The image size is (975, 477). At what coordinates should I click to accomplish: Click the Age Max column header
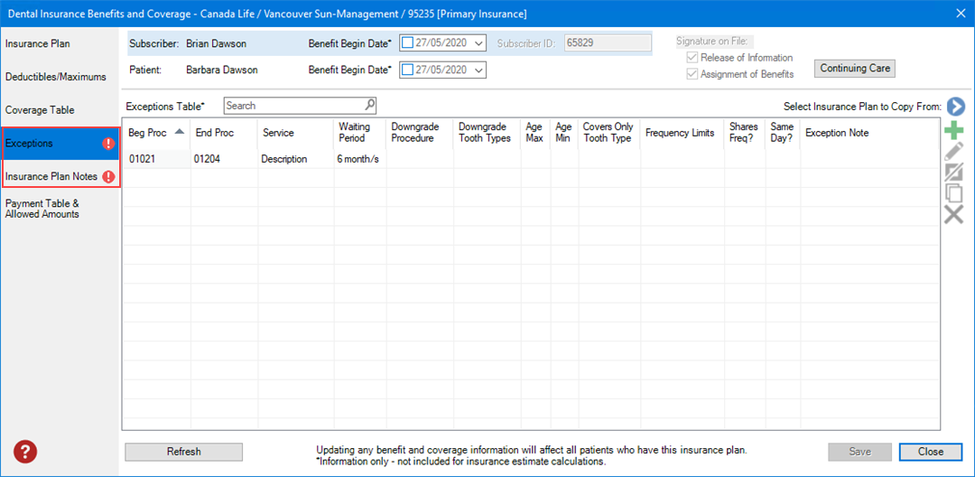(535, 133)
